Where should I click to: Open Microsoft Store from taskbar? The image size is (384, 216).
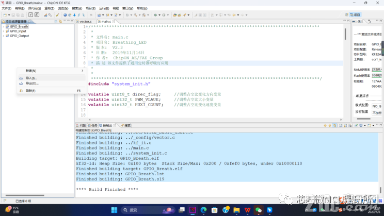point(215,210)
